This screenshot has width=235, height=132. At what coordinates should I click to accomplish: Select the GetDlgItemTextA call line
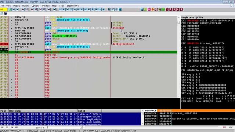(x=88, y=44)
